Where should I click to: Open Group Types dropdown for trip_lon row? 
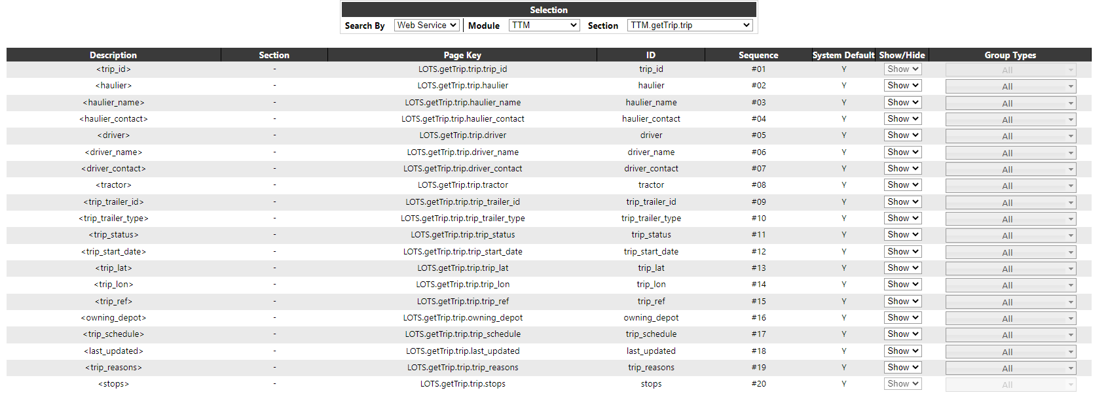(x=1010, y=285)
